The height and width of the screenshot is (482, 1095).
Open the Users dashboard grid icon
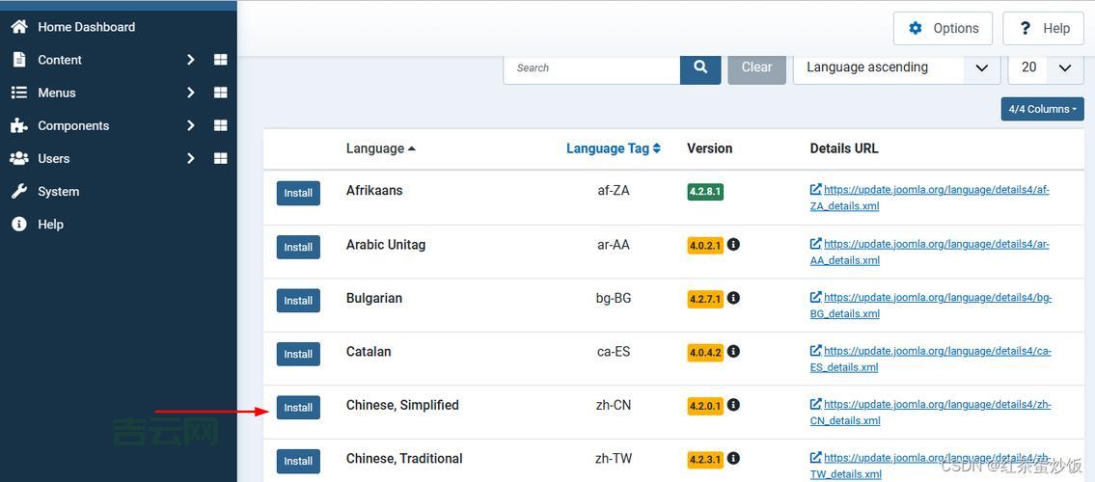(x=220, y=158)
